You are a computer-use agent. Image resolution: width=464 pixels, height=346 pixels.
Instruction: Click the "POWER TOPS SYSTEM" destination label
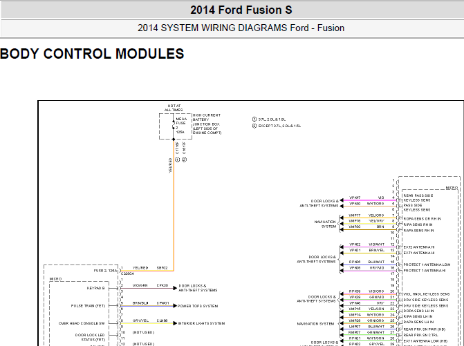[x=198, y=306]
